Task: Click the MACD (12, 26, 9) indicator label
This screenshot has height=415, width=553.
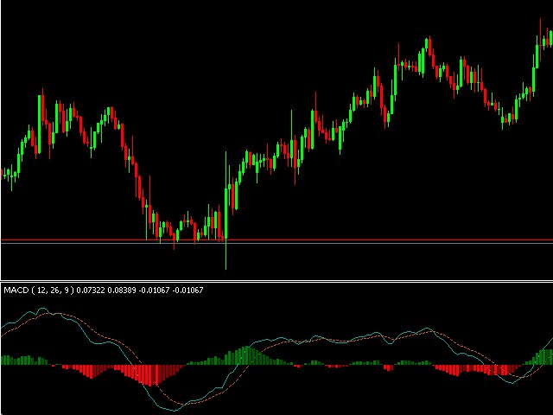Action: [39, 290]
